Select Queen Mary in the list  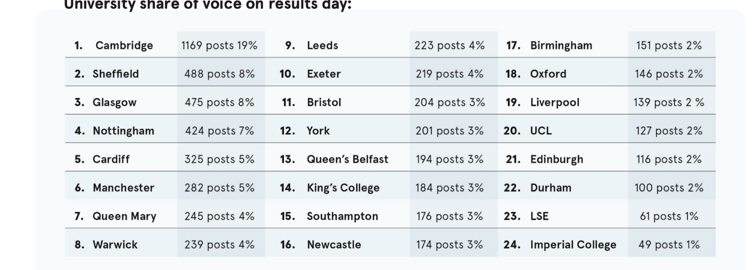pyautogui.click(x=124, y=216)
